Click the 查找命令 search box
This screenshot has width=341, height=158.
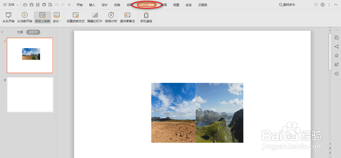click(287, 5)
